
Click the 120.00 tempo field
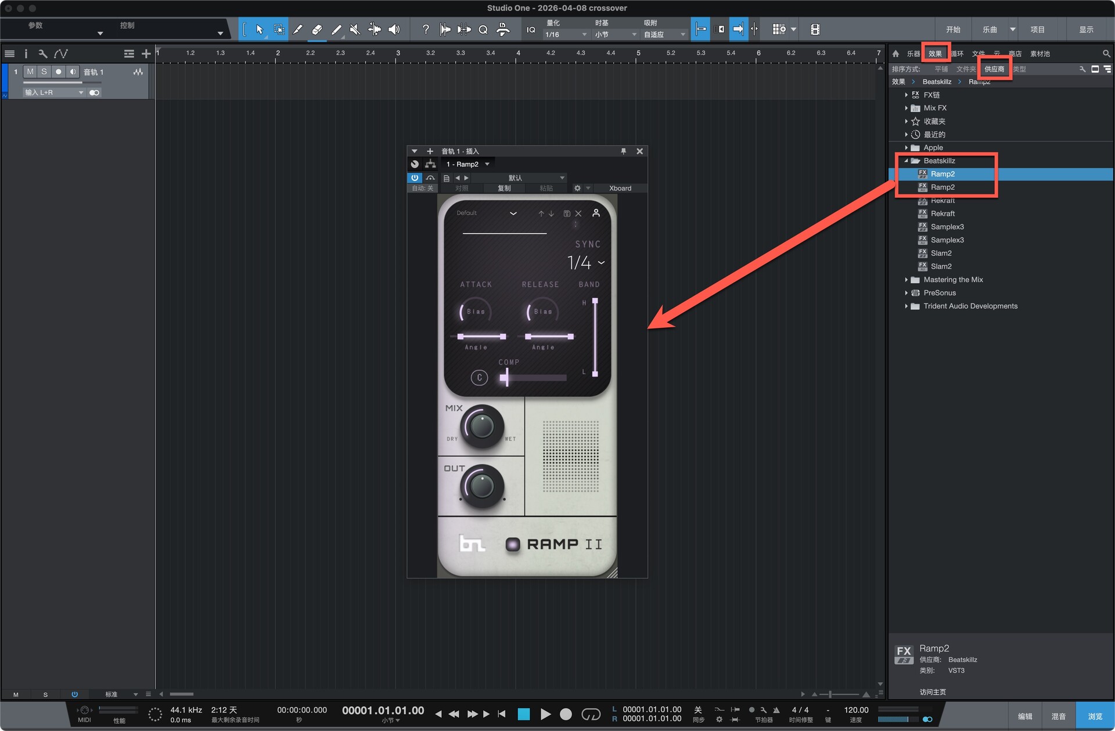click(x=856, y=710)
